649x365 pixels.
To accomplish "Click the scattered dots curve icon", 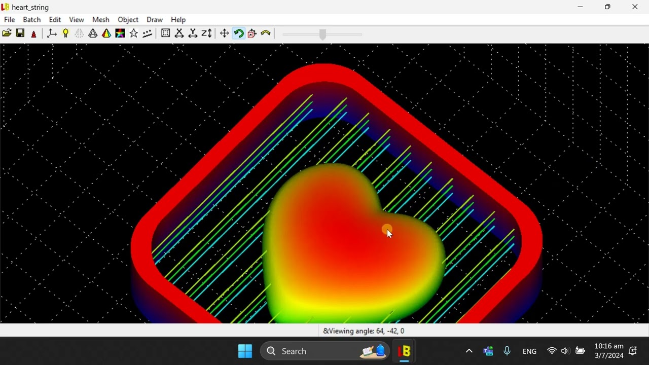I will pyautogui.click(x=148, y=33).
